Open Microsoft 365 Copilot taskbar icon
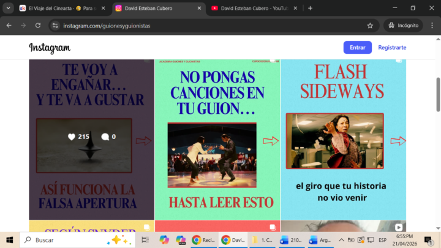 point(181,240)
